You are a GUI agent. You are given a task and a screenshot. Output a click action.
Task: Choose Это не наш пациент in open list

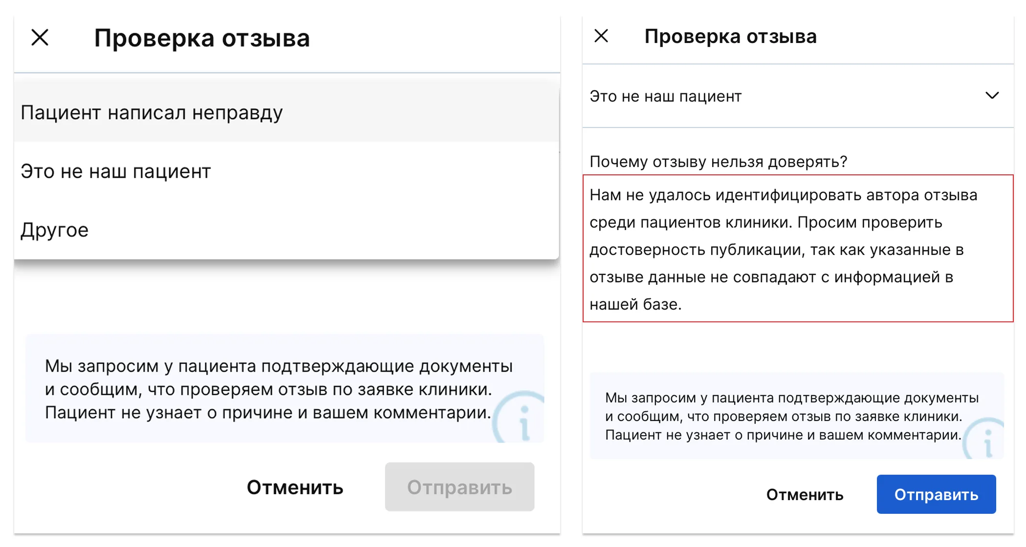[x=286, y=171]
